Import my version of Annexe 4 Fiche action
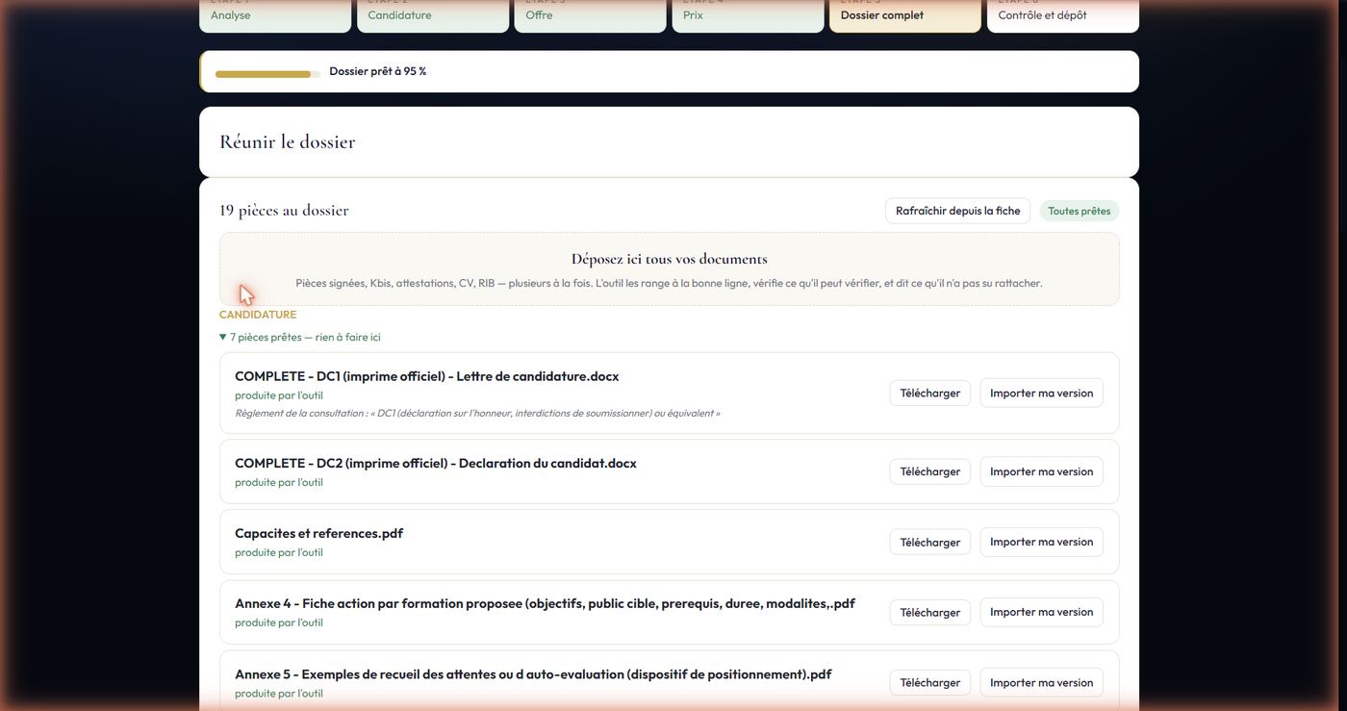 pos(1041,612)
